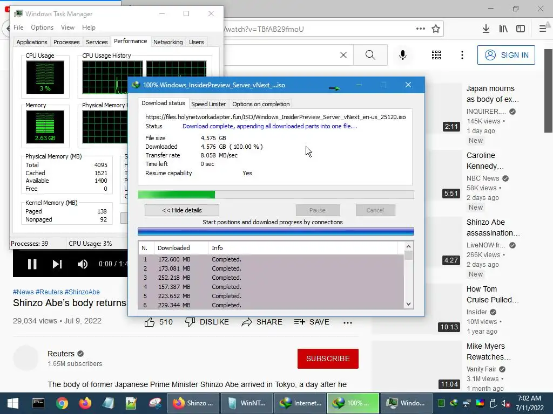Switch to Speed Limiter tab
The height and width of the screenshot is (414, 553).
208,104
